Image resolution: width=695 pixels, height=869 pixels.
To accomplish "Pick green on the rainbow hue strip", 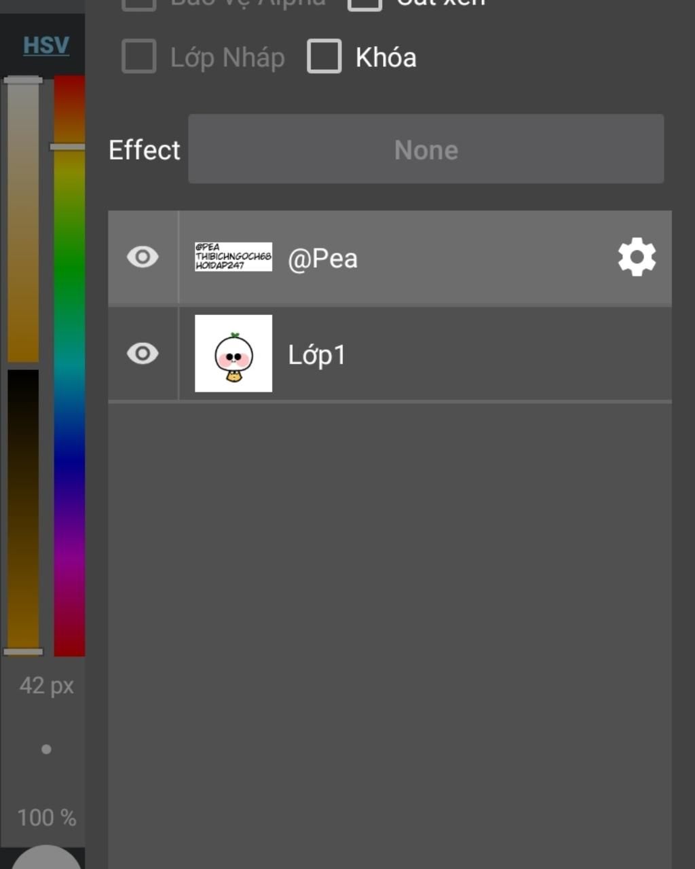I will coord(69,272).
